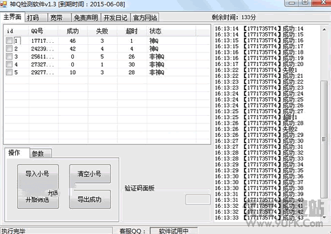Click the log panel scroll up arrow
Image resolution: width=331 pixels, height=234 pixels.
[324, 29]
